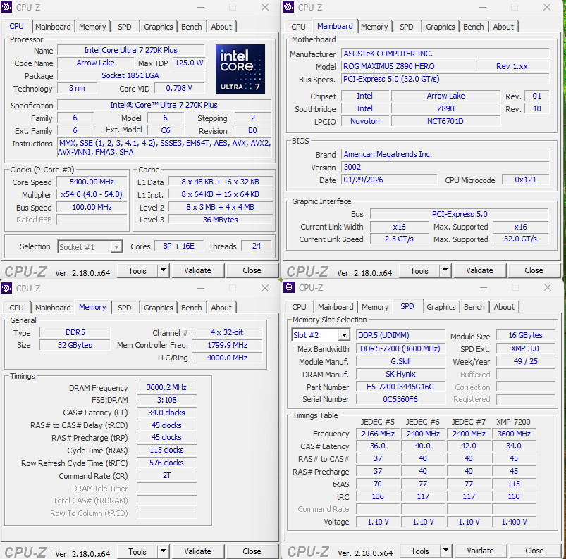Switch to Bench tab in CPU window

tap(192, 27)
